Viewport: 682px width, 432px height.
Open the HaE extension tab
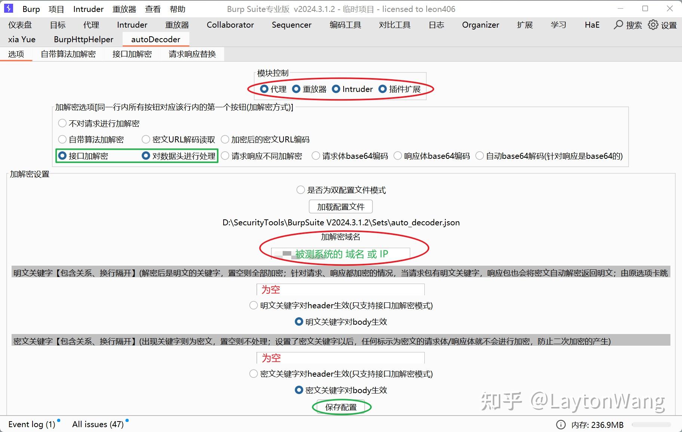(x=591, y=25)
